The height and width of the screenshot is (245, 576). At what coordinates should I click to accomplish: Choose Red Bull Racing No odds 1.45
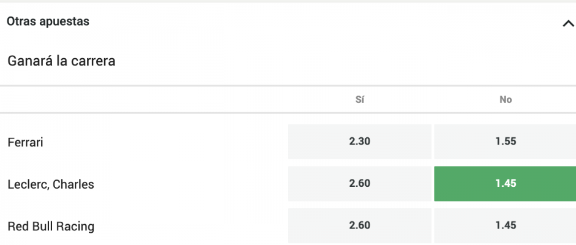click(x=505, y=225)
